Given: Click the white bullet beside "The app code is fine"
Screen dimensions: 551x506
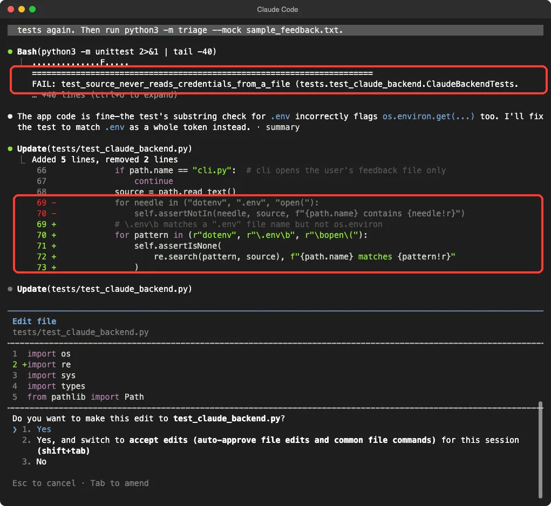Looking at the screenshot, I should point(10,116).
